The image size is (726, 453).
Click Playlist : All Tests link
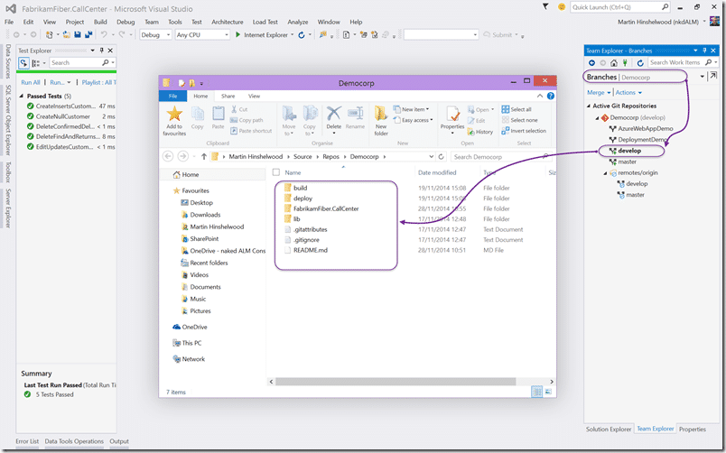click(98, 82)
